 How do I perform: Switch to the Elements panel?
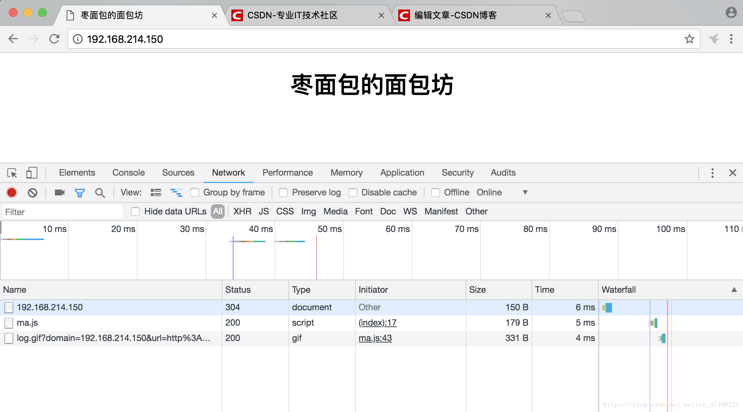[77, 173]
